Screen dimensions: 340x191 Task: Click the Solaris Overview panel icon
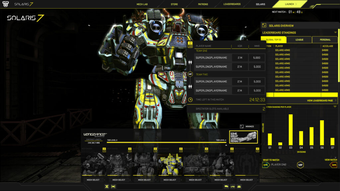point(264,26)
